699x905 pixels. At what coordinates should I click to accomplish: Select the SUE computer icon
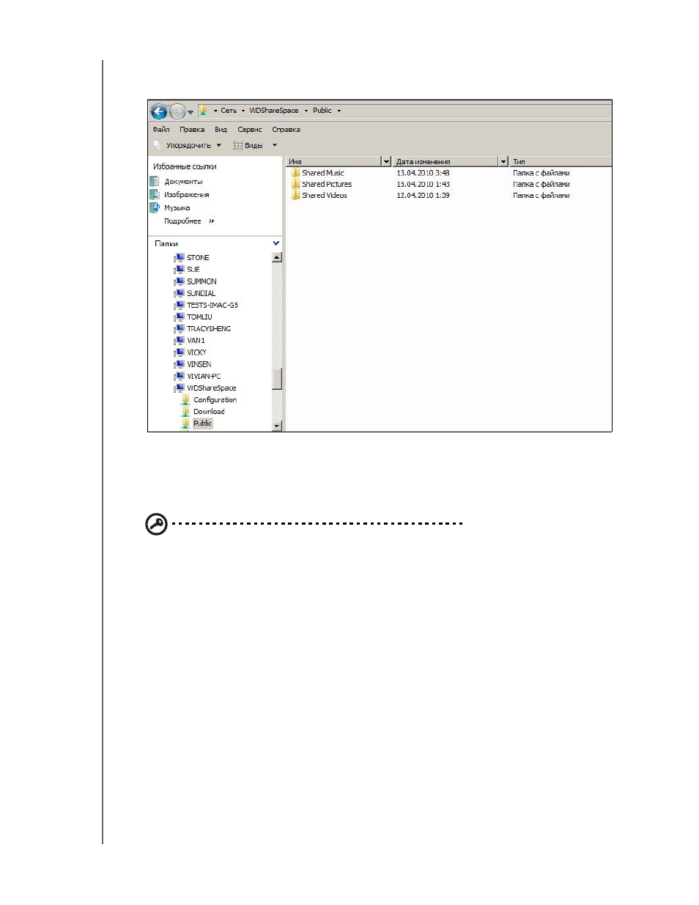179,270
